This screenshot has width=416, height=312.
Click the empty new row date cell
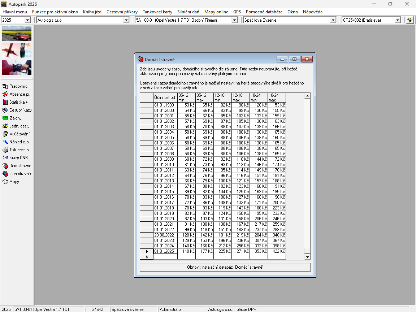pyautogui.click(x=165, y=257)
